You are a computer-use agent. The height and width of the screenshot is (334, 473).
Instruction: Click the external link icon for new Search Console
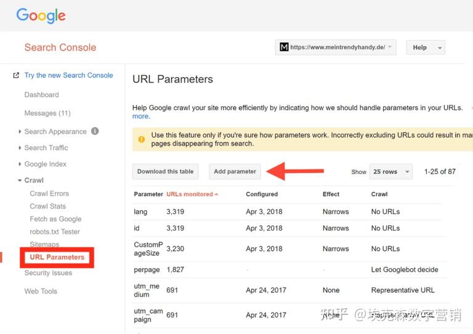tap(16, 76)
